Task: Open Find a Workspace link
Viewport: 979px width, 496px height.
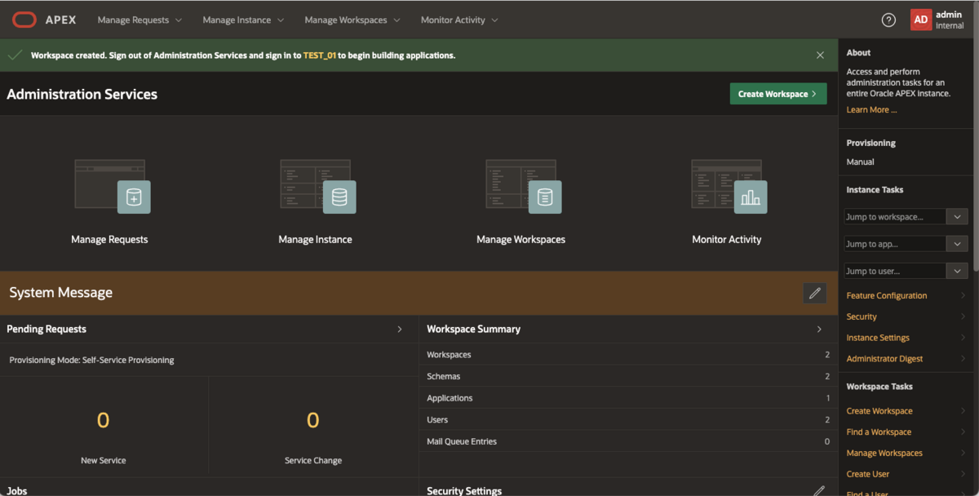Action: tap(879, 432)
